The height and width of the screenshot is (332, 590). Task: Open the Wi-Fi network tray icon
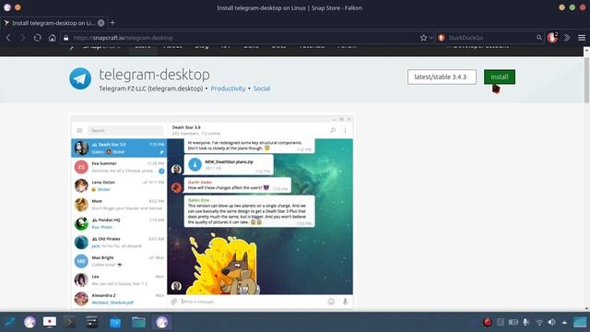[x=539, y=323]
